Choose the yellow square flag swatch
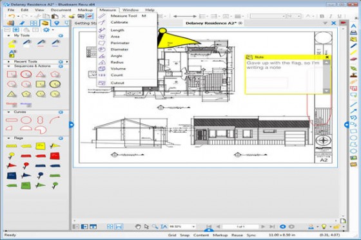Screen dimensions: 361x240 click(40, 146)
